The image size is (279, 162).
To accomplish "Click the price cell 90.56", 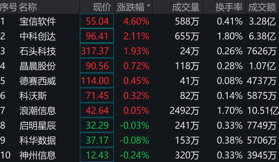I will click(97, 66).
